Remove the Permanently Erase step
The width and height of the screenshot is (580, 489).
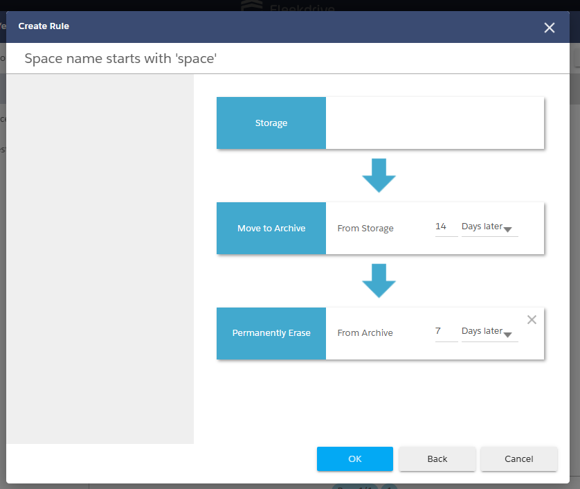tap(532, 320)
